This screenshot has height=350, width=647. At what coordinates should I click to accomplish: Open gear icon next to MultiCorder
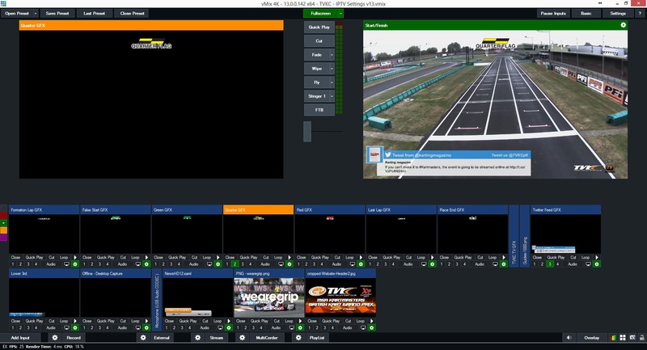[242, 337]
